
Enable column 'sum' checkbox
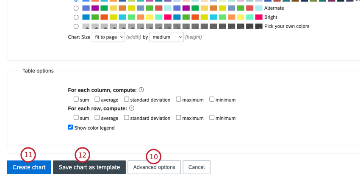76,99
